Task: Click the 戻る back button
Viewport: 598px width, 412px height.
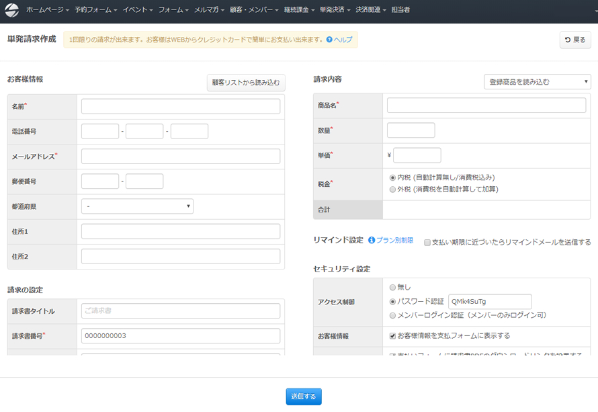Action: click(574, 40)
